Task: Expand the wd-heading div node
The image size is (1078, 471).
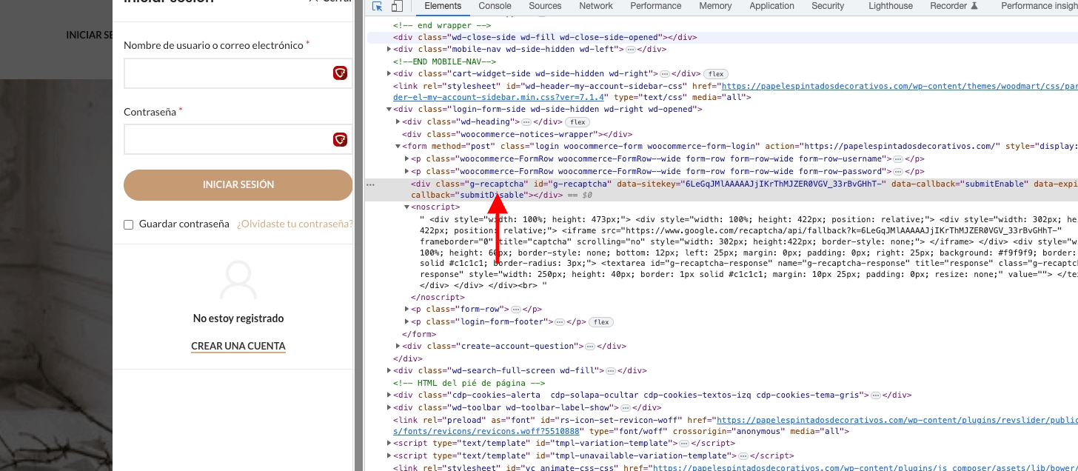Action: (x=398, y=122)
